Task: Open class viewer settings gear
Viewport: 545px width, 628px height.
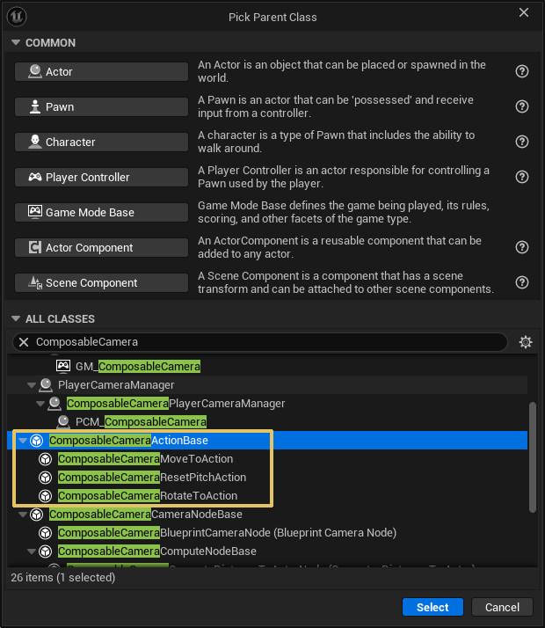Action: pyautogui.click(x=526, y=342)
